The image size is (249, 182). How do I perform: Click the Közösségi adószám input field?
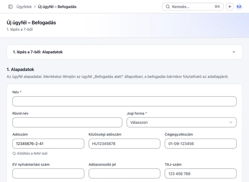click(125, 144)
